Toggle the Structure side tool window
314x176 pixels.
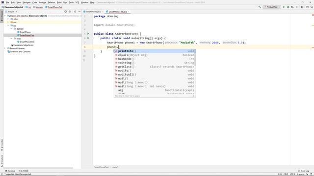pos(2,161)
